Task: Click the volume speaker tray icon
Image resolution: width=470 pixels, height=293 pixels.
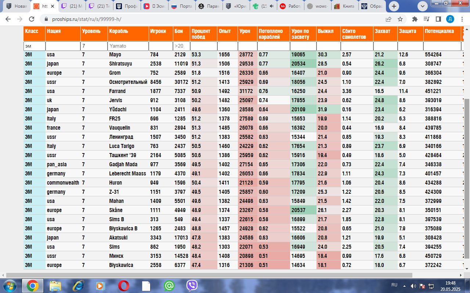Action: coord(413,286)
